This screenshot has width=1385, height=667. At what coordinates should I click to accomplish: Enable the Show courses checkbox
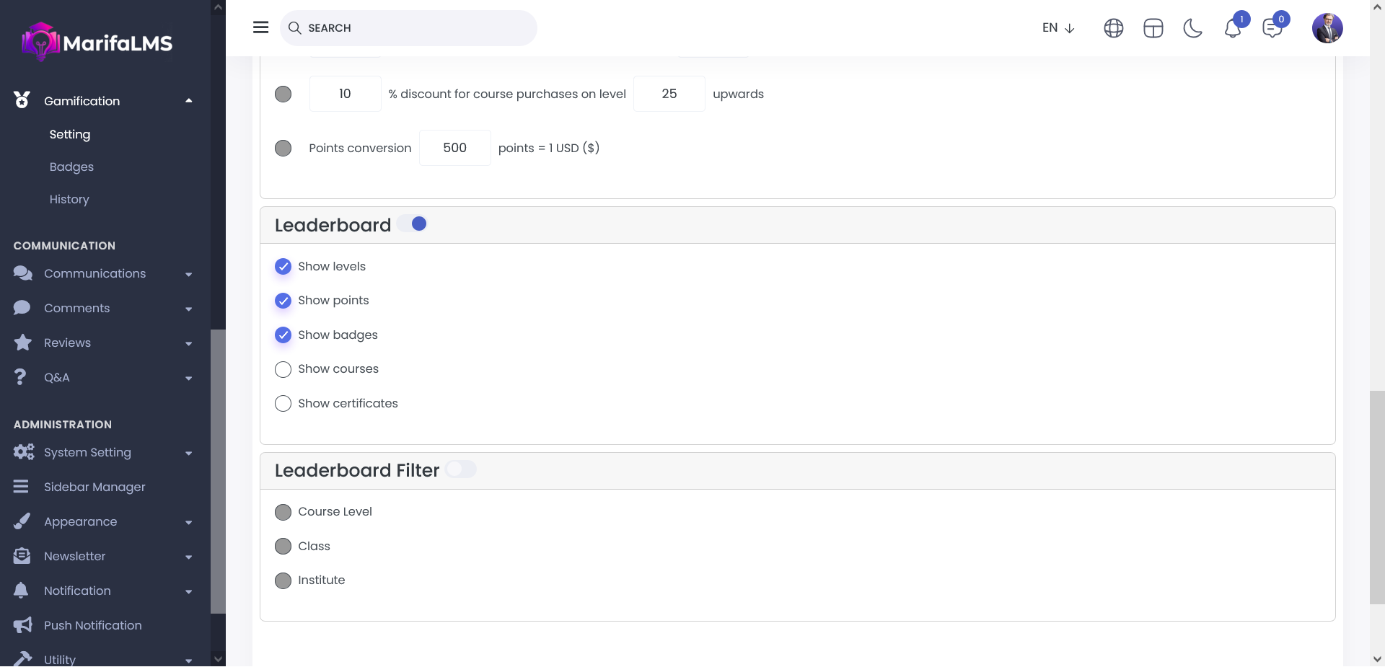click(x=283, y=369)
